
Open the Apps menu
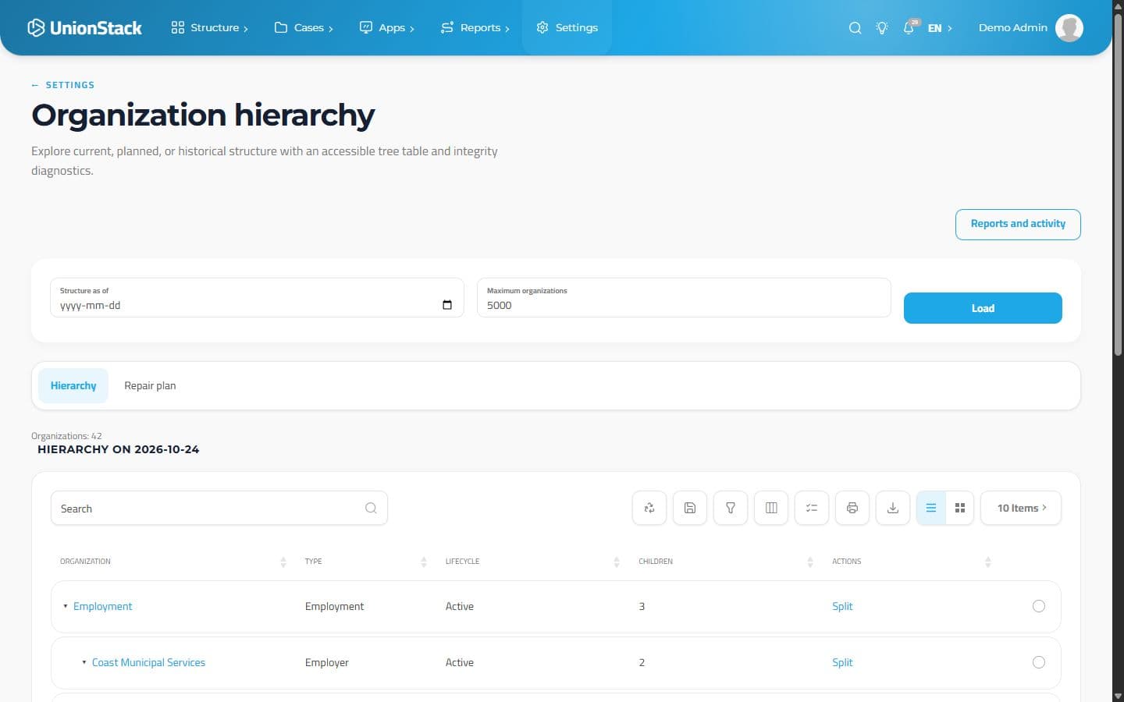386,28
